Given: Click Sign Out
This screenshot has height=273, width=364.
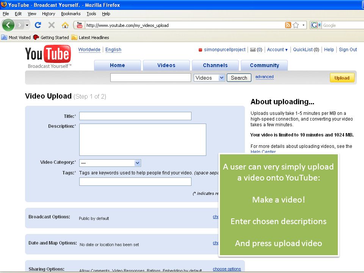Looking at the screenshot, I should coord(348,50).
